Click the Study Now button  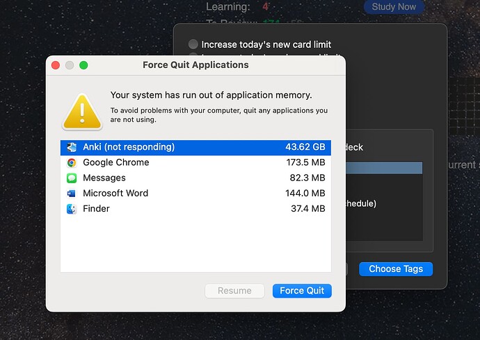point(394,7)
